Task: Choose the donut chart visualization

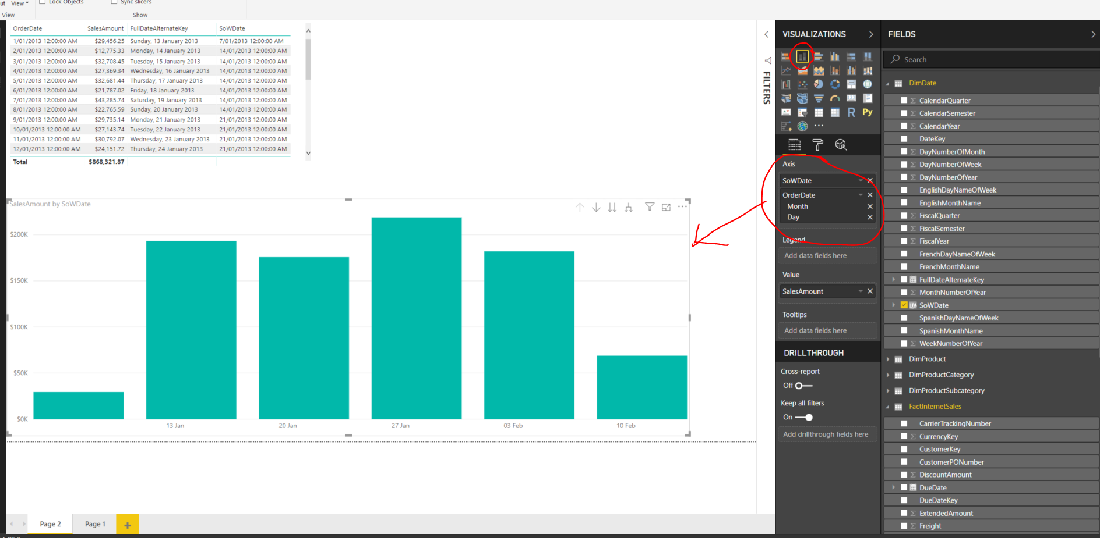Action: [835, 84]
